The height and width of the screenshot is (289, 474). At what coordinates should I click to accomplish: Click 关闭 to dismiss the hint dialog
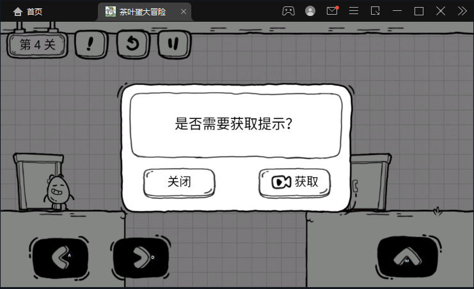(x=179, y=182)
